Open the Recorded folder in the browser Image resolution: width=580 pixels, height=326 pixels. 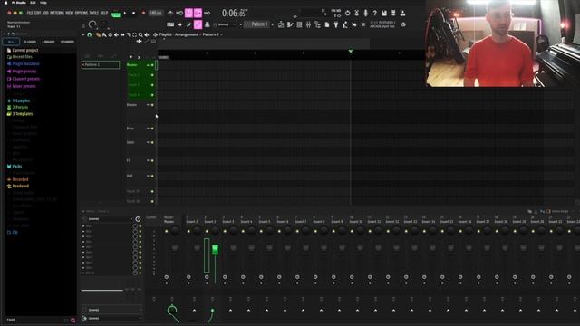pos(18,179)
